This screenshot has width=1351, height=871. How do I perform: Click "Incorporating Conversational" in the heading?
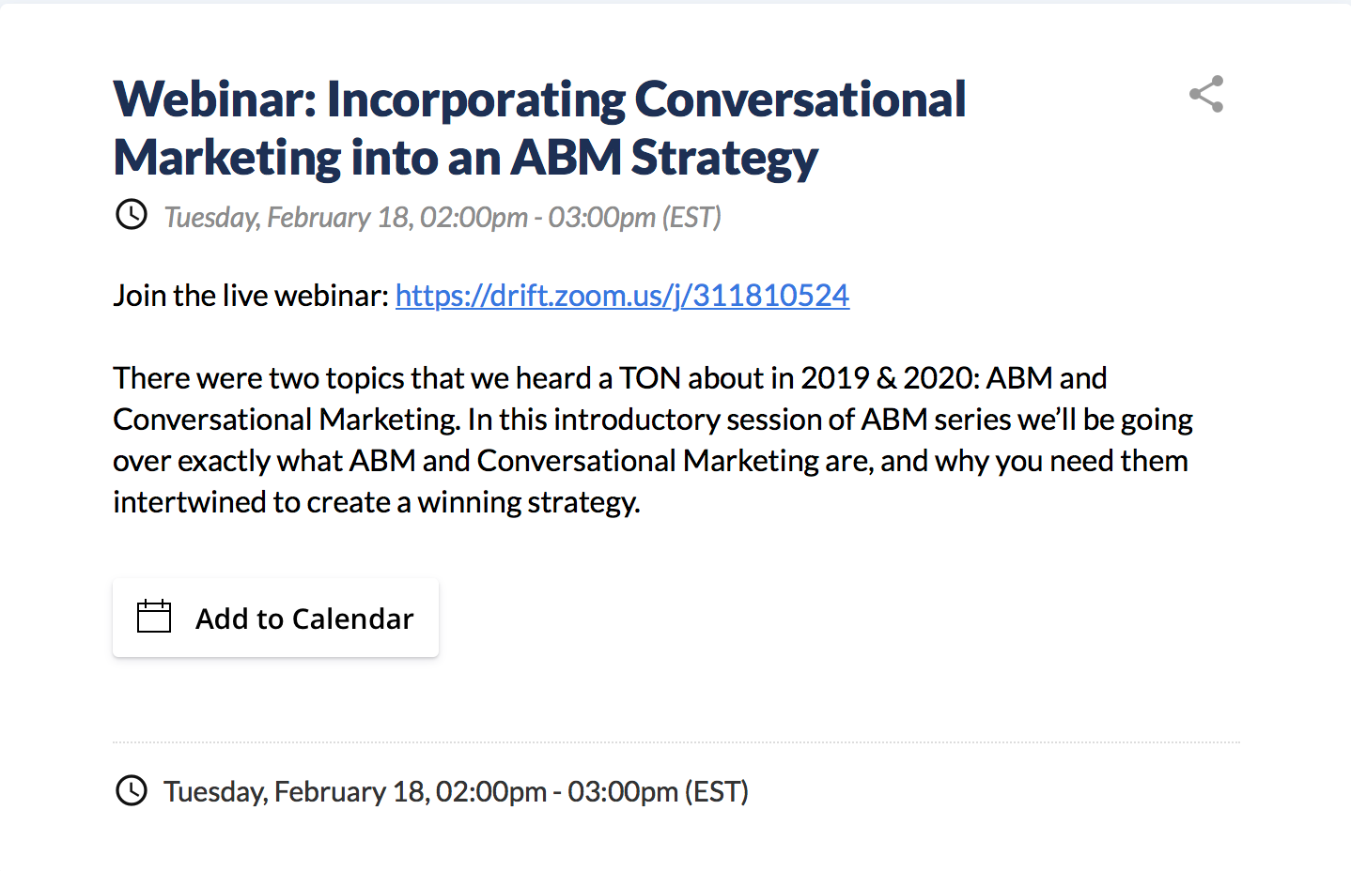(646, 101)
